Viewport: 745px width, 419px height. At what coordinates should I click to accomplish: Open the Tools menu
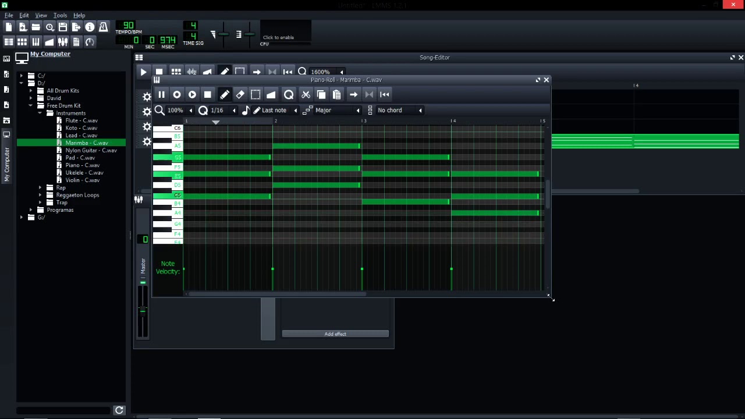pyautogui.click(x=60, y=15)
